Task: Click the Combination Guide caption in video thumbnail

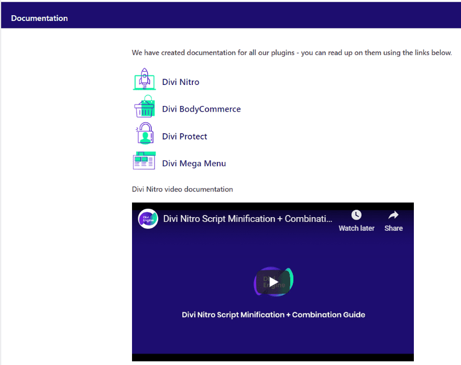Action: pyautogui.click(x=273, y=315)
